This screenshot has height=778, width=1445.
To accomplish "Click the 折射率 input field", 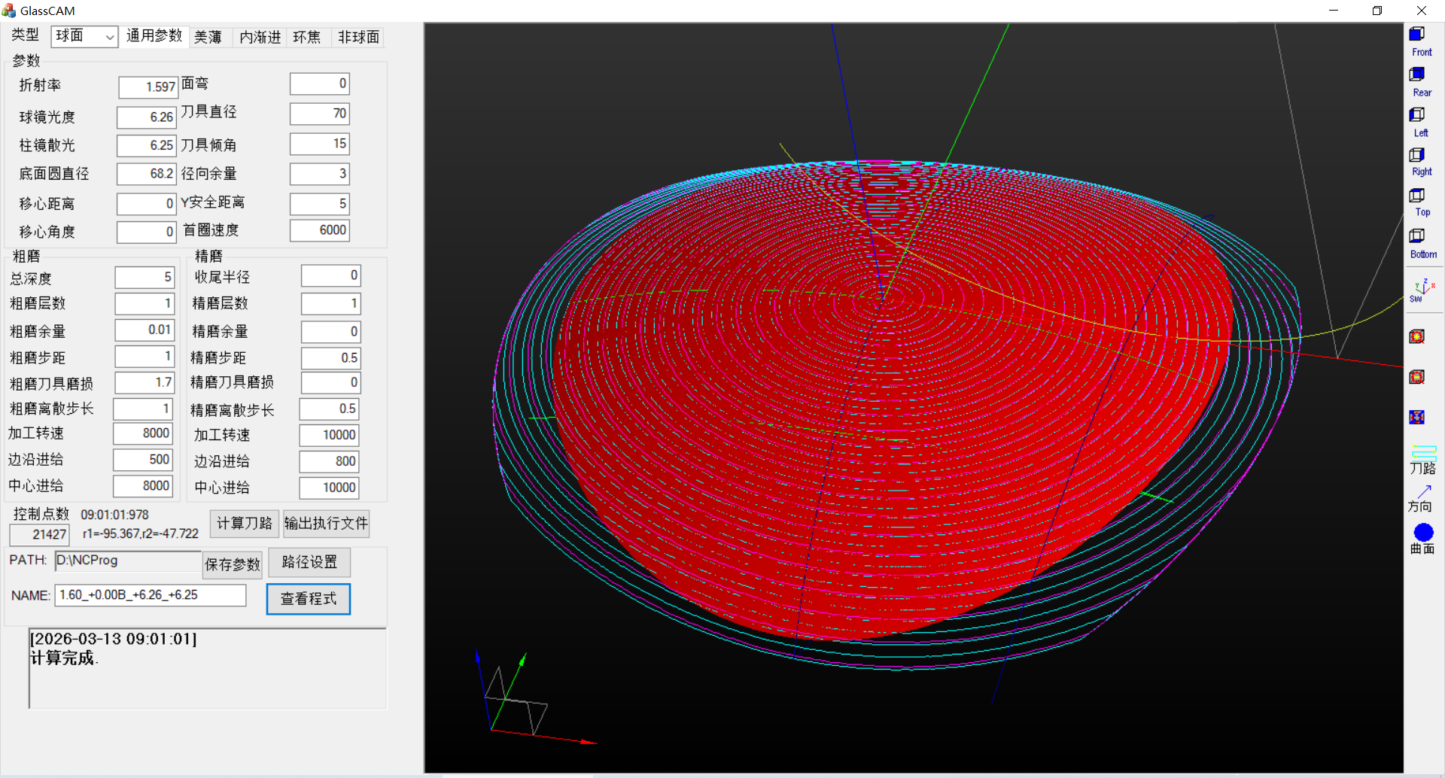I will click(148, 87).
